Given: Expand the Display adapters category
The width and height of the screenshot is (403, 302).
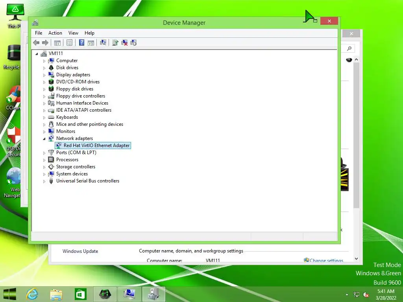Looking at the screenshot, I should [x=44, y=75].
